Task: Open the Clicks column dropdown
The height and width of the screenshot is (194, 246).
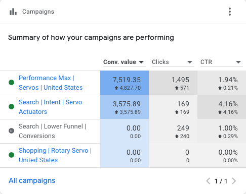Action: tap(173, 62)
